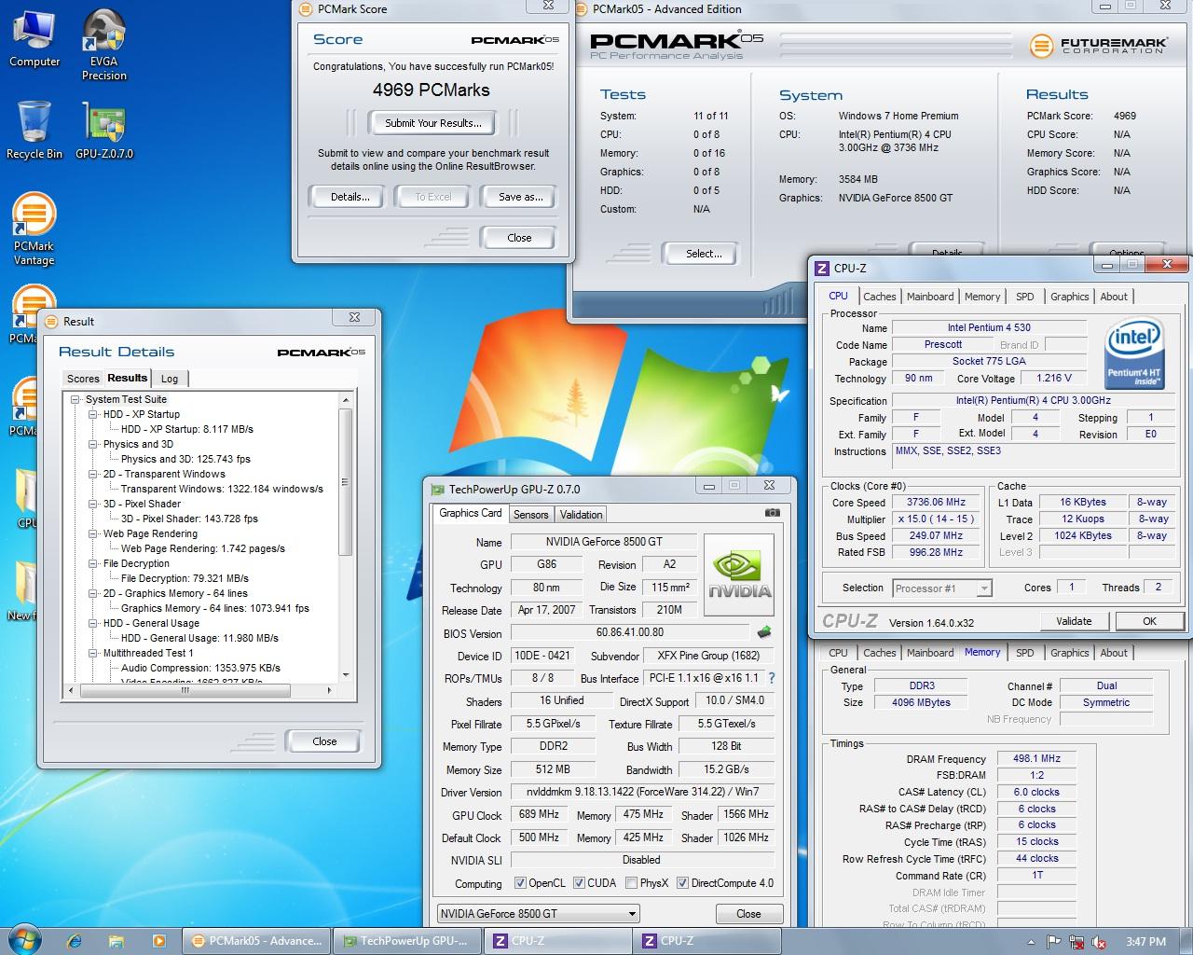Image resolution: width=1193 pixels, height=955 pixels.
Task: Click Submit Your Results button
Action: [433, 123]
